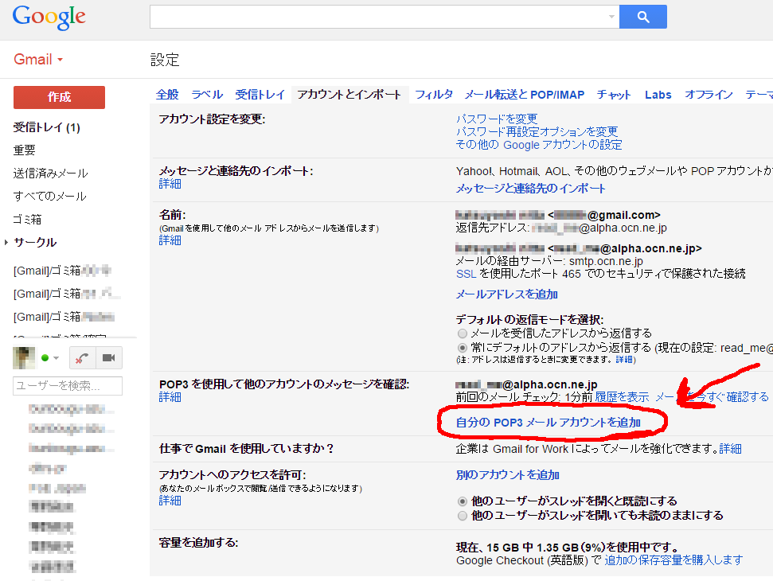Click the SSL link
The width and height of the screenshot is (773, 581).
tap(466, 274)
